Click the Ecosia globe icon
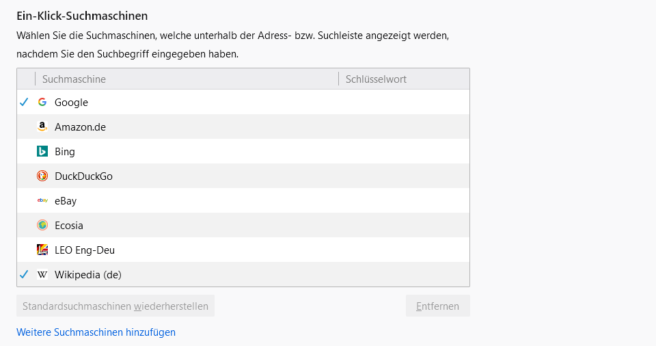Image resolution: width=656 pixels, height=346 pixels. pos(42,225)
